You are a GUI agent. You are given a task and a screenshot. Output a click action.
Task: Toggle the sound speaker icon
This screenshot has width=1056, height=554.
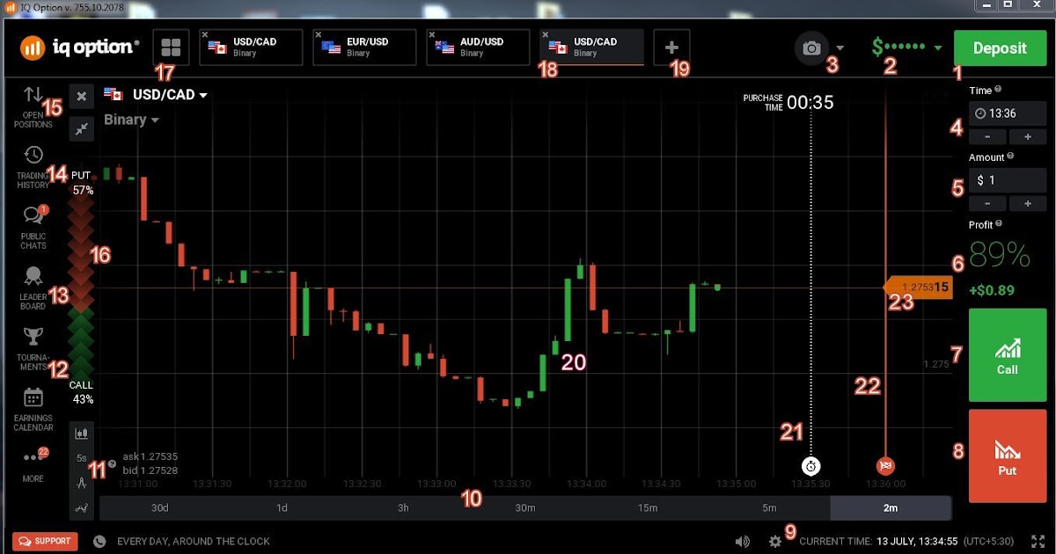tap(743, 542)
